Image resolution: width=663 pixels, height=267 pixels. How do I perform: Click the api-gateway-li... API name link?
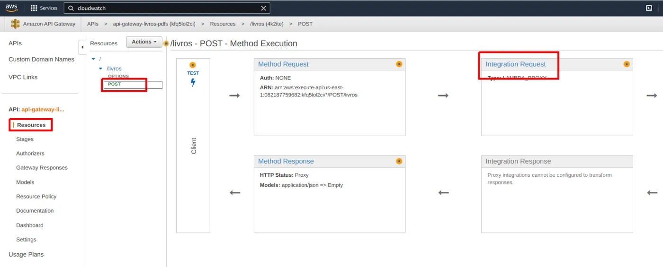[x=43, y=109]
